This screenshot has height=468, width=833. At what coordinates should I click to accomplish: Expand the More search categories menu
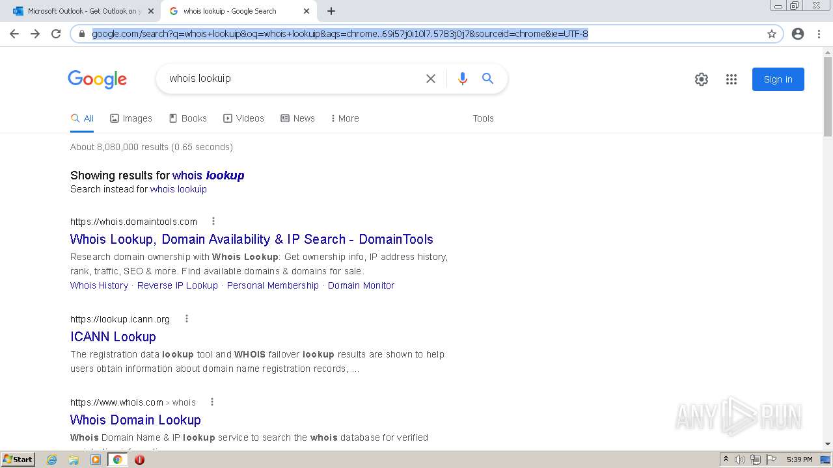point(345,118)
